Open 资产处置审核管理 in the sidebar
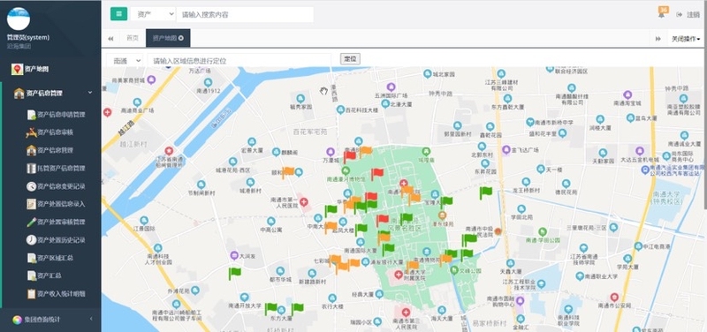This screenshot has width=707, height=332. tap(56, 223)
